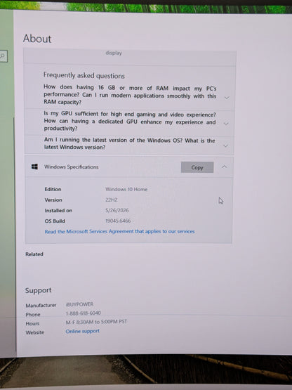292x390 pixels.
Task: Click the OS Build label
Action: tap(55, 221)
